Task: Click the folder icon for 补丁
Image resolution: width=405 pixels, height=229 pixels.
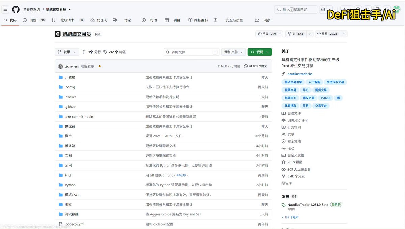Action: click(x=61, y=175)
